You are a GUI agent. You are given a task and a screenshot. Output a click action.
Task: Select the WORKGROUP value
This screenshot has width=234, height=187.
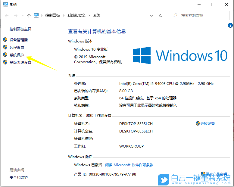(132, 146)
